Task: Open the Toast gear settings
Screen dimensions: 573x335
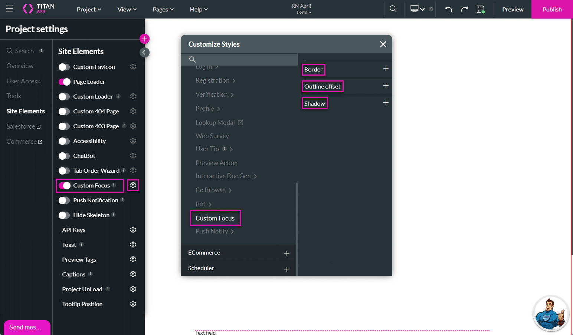Action: coord(133,245)
